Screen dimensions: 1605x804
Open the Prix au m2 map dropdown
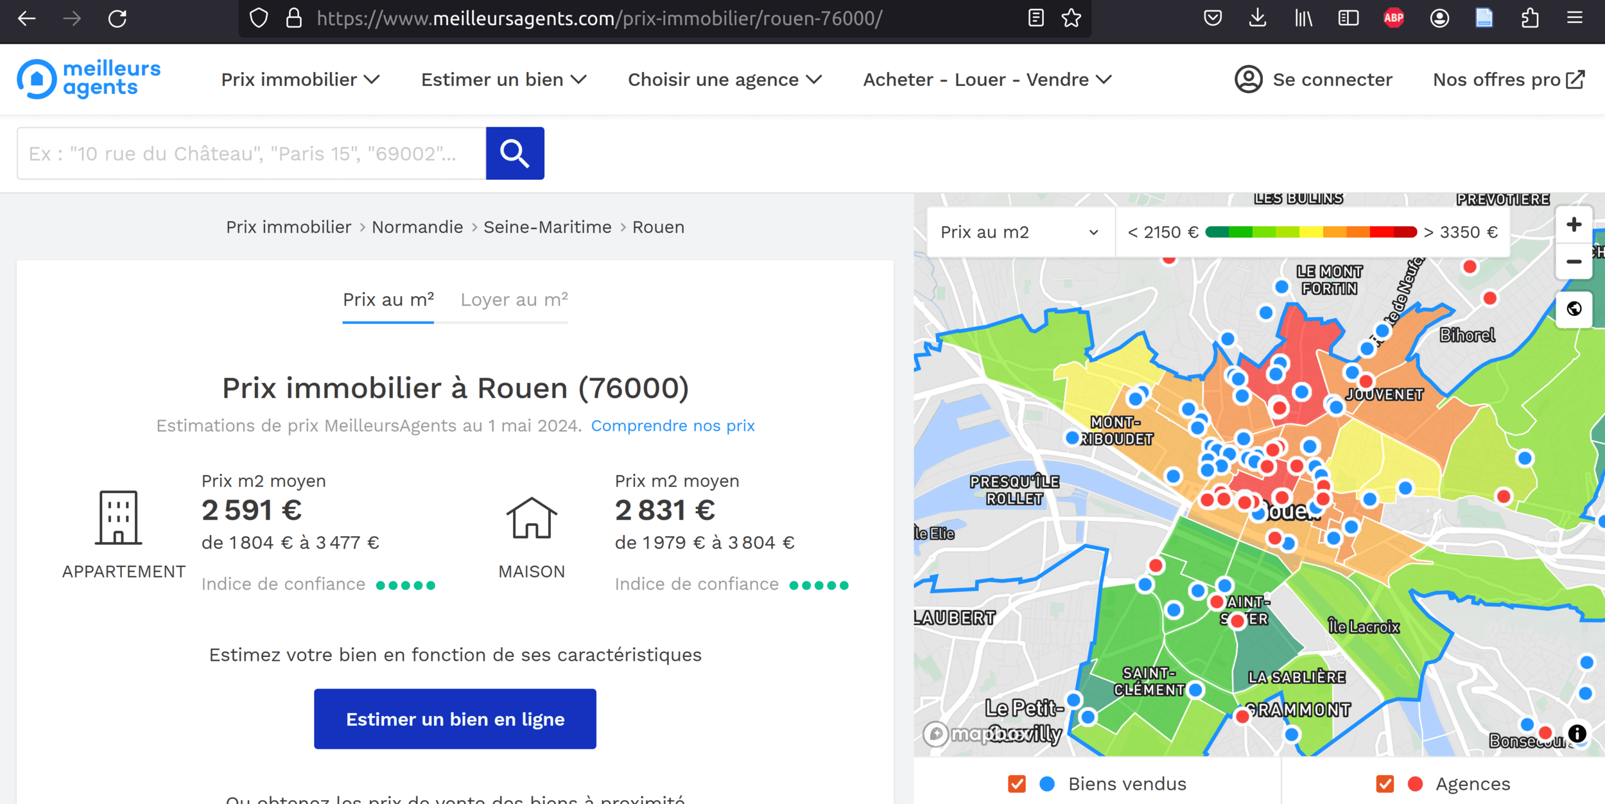[x=1019, y=232]
